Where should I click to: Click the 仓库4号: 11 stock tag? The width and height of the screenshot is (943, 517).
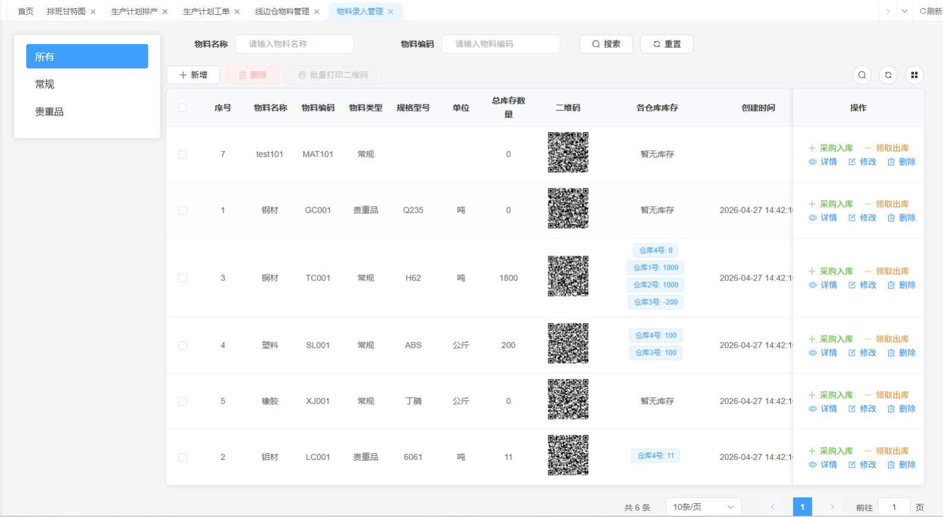656,456
